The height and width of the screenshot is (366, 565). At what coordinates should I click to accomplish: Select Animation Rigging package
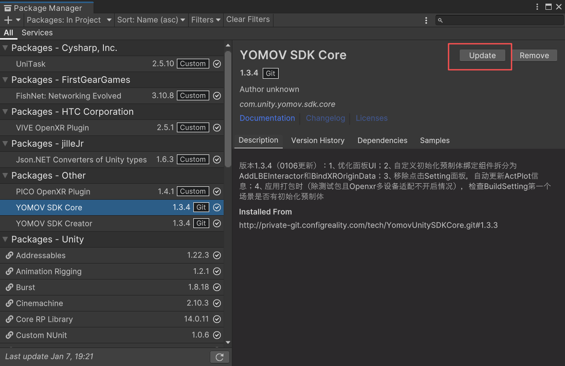coord(112,271)
